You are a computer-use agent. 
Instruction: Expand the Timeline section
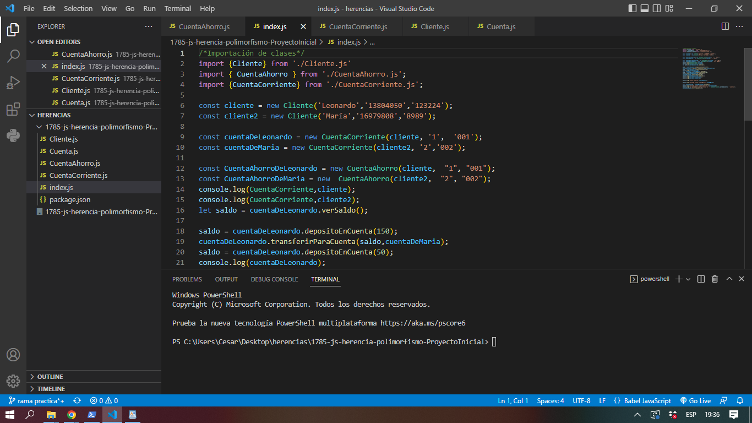[x=94, y=389]
